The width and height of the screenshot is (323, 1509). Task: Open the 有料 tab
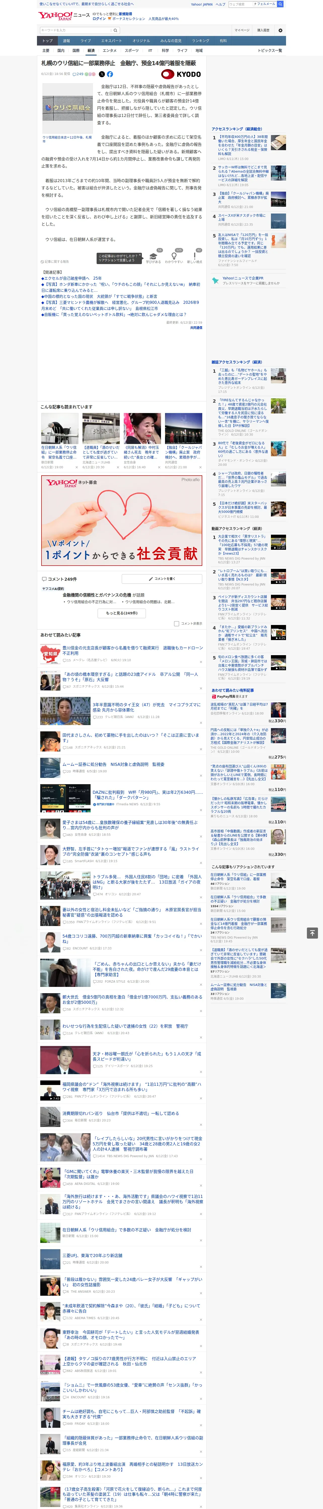(223, 41)
